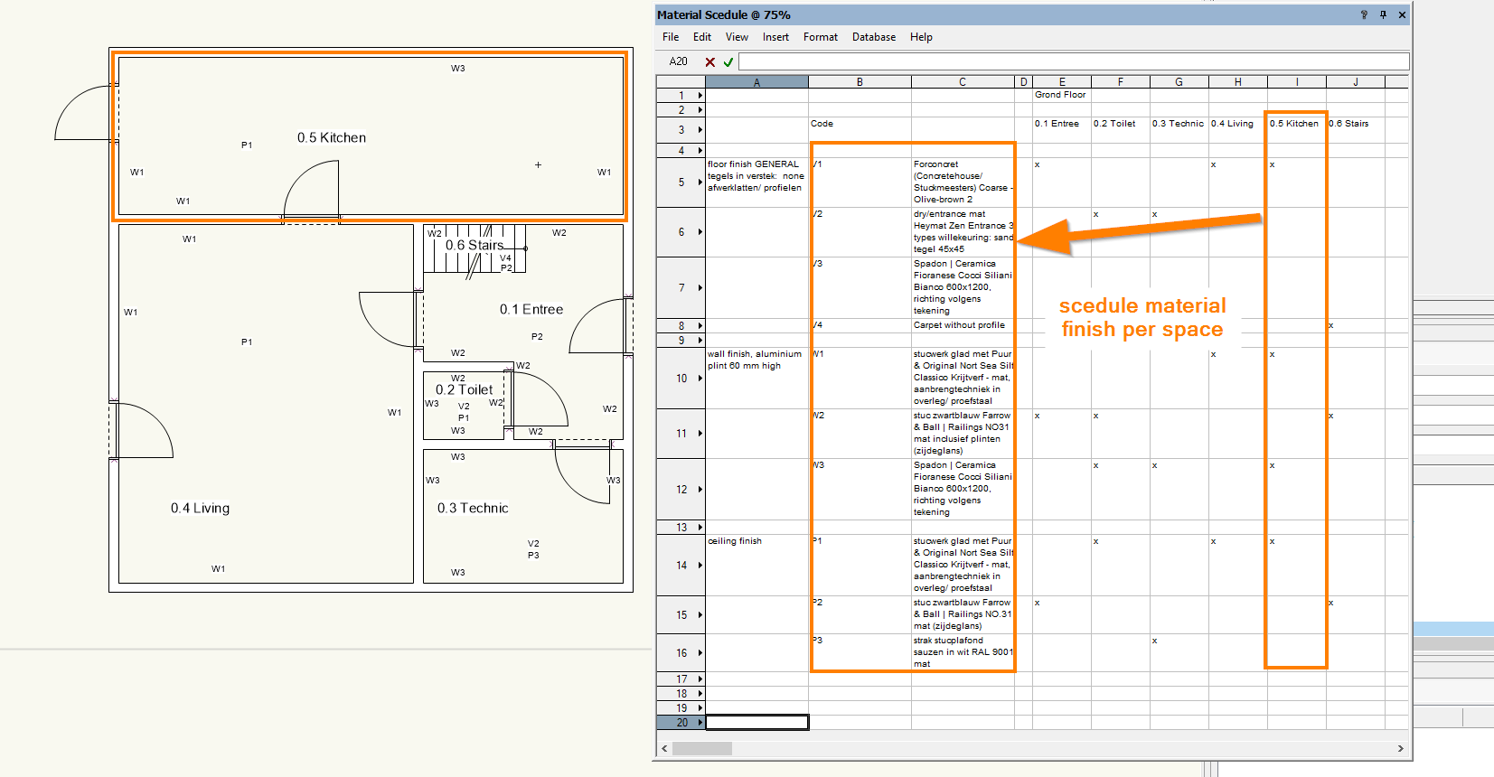This screenshot has width=1494, height=777.
Task: Expand the row 1 arrow menu
Action: click(700, 96)
